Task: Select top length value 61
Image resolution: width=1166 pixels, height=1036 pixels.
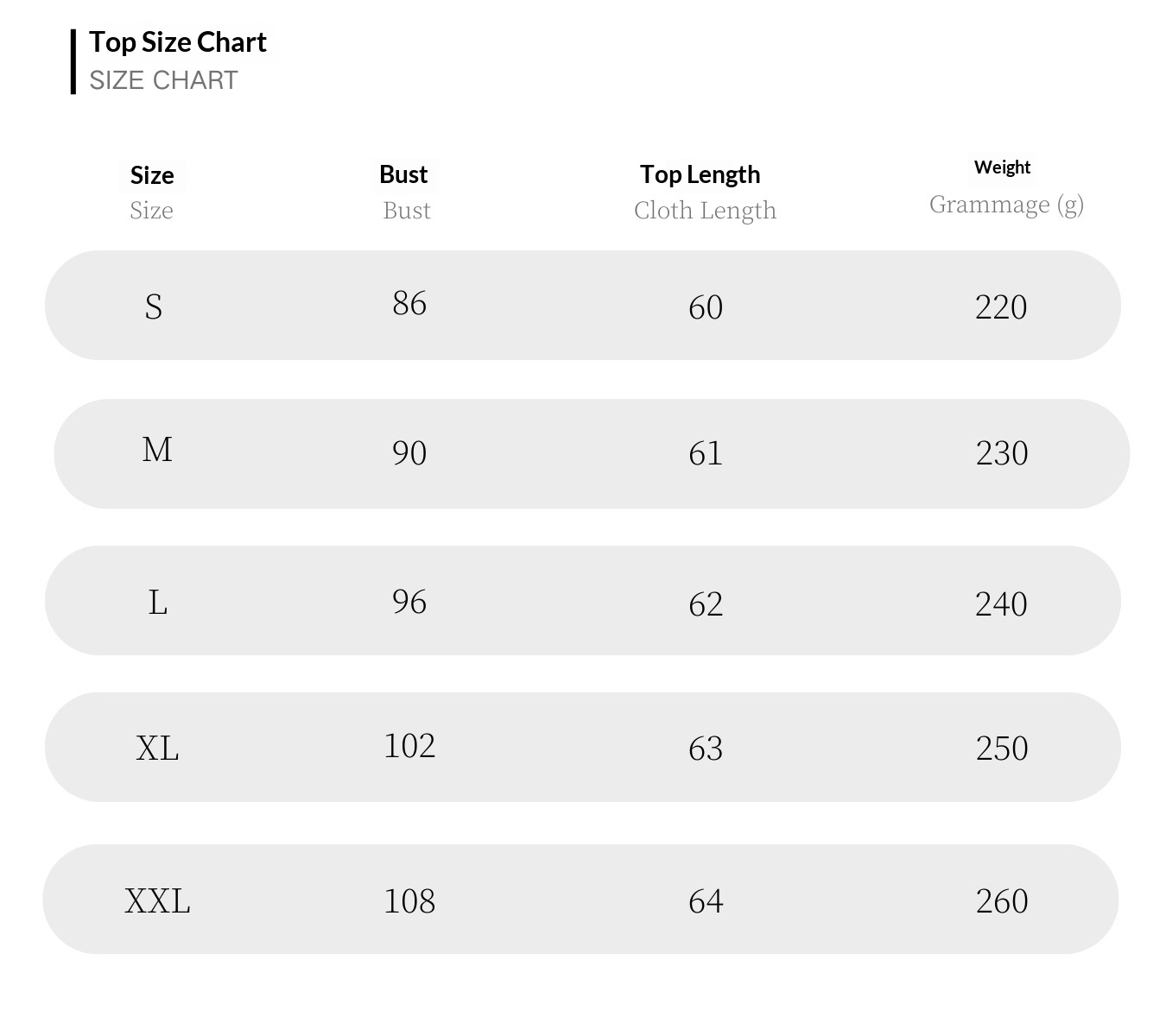Action: 706,453
